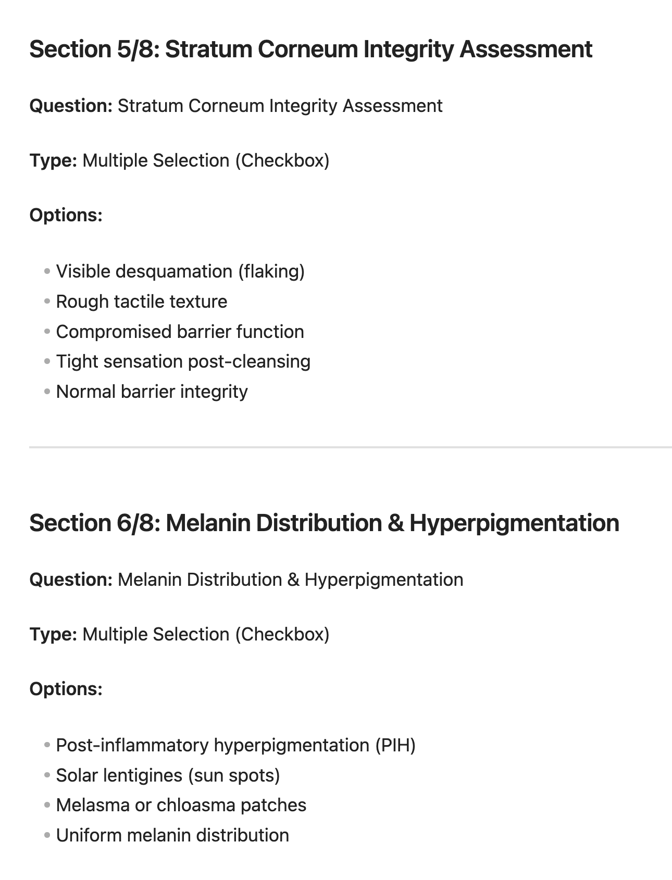Viewport: 672px width, 880px height.
Task: Click the first section's 'Question:' label
Action: pos(71,106)
